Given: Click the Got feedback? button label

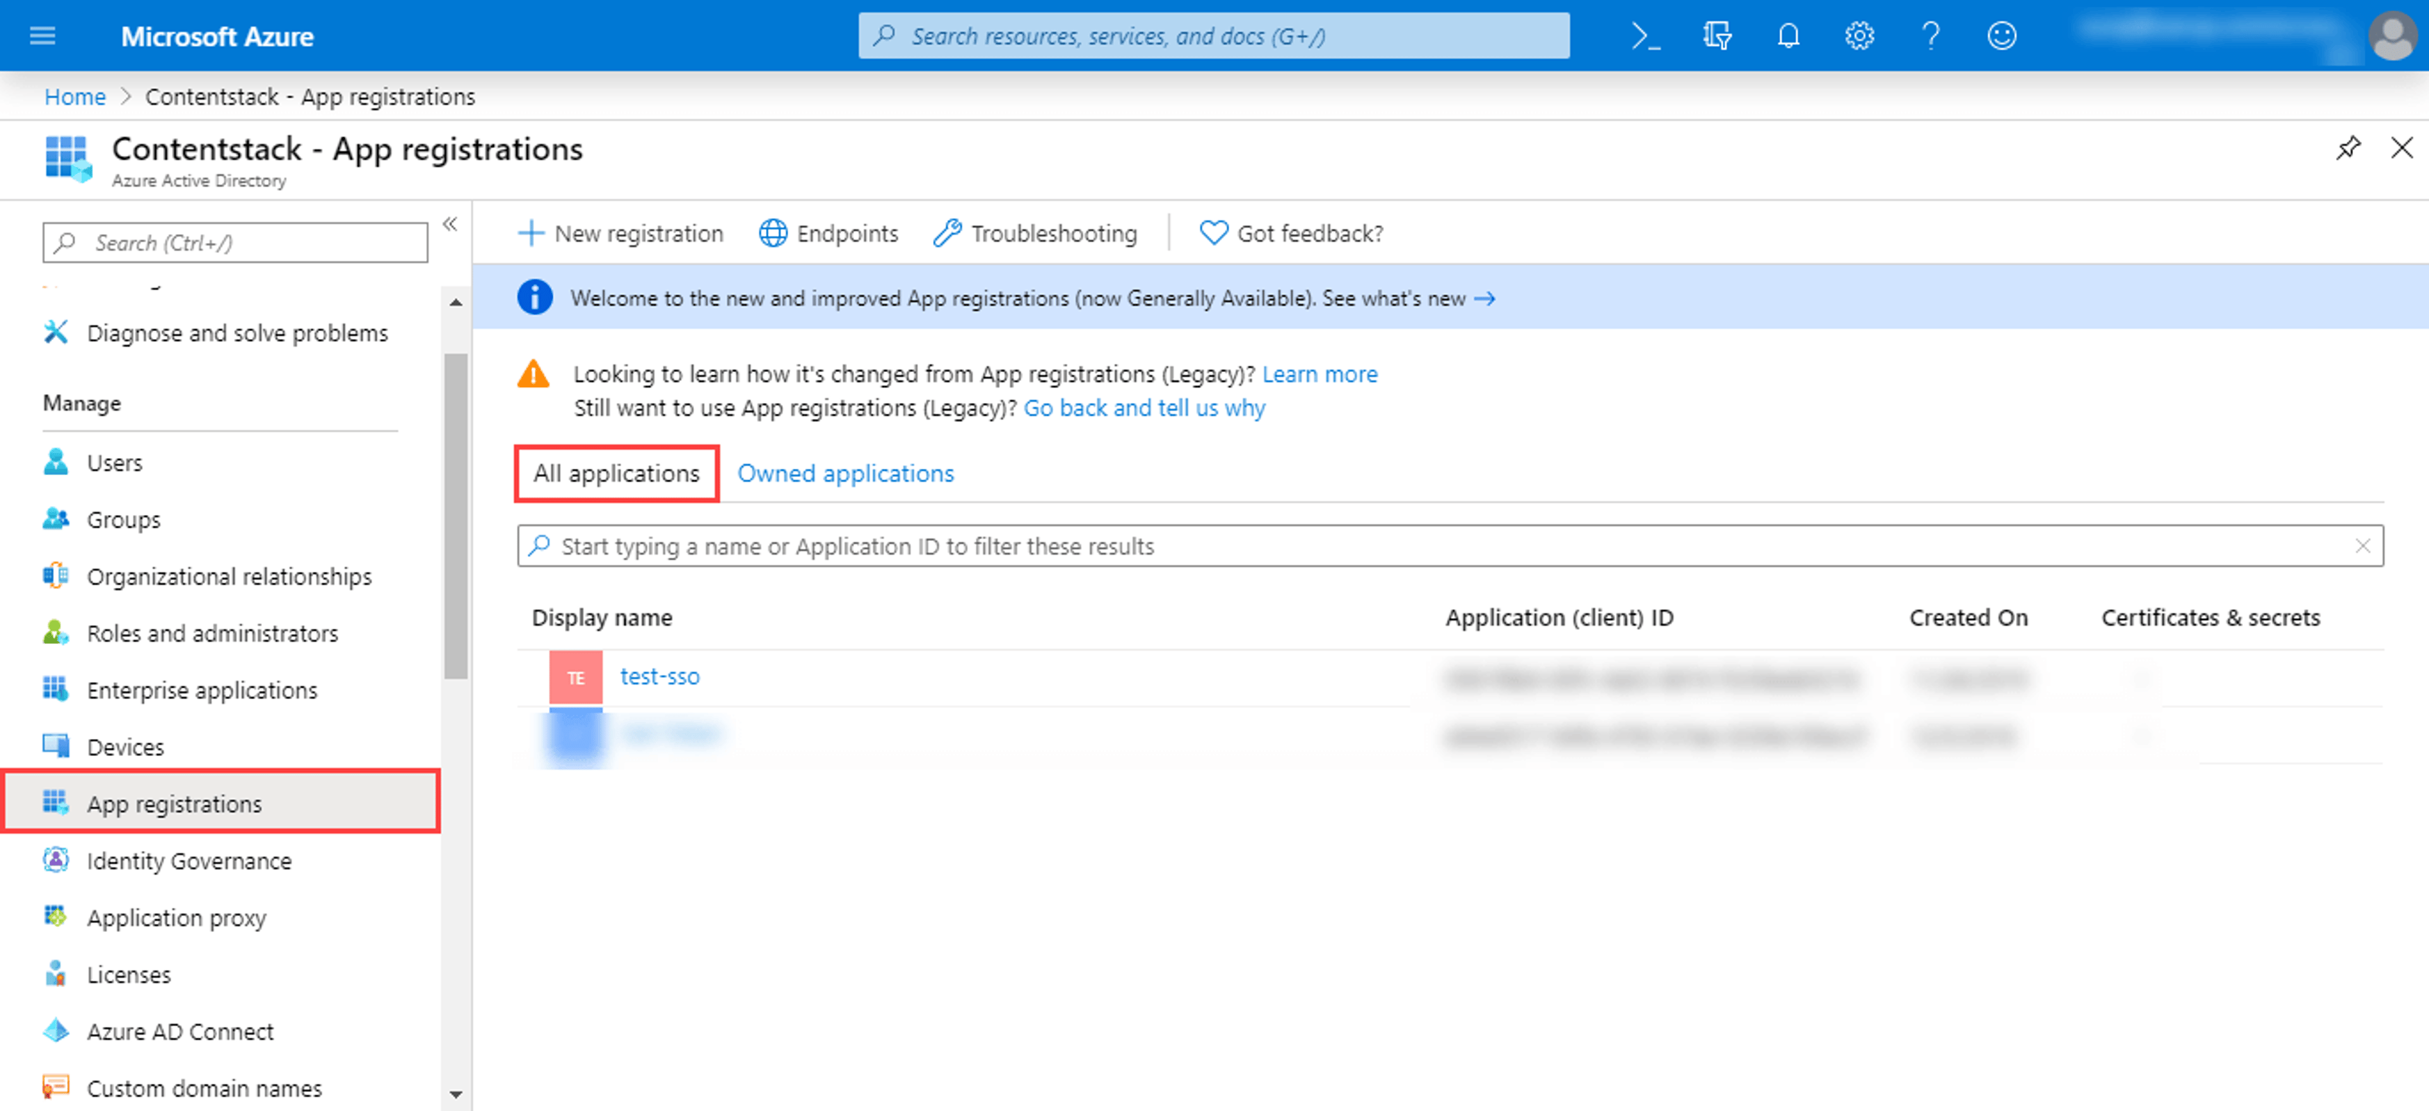Looking at the screenshot, I should [1310, 233].
